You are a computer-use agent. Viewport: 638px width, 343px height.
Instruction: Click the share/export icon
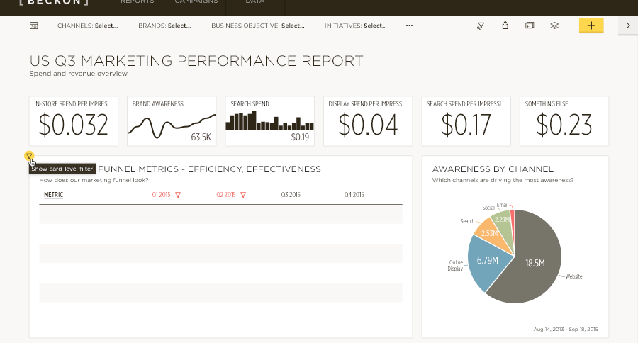coord(505,26)
